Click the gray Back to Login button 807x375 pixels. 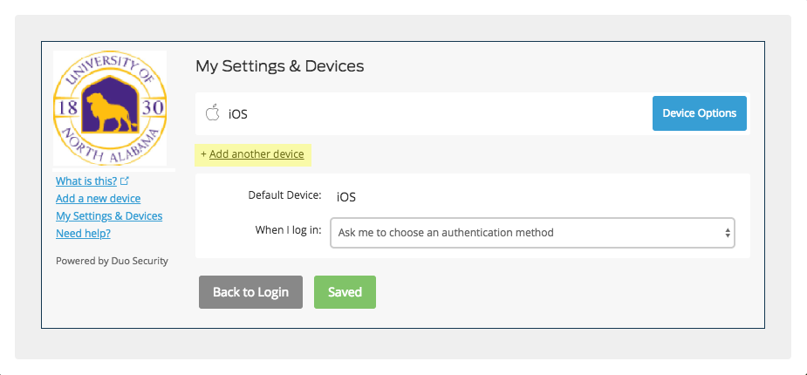coord(250,292)
